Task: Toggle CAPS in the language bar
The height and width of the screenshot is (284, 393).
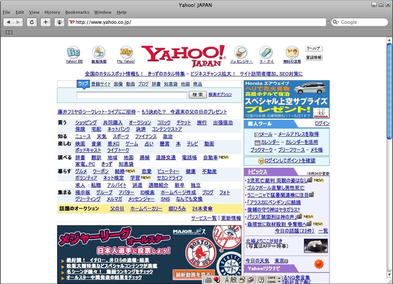Action: [x=271, y=278]
